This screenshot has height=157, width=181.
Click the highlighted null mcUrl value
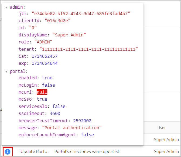coord(42,92)
